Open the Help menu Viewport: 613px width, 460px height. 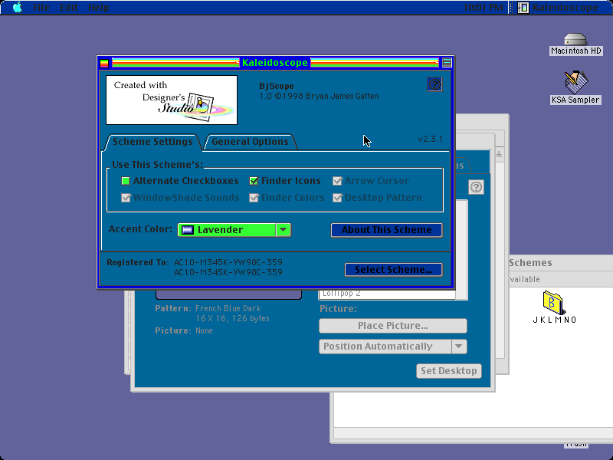click(x=99, y=8)
